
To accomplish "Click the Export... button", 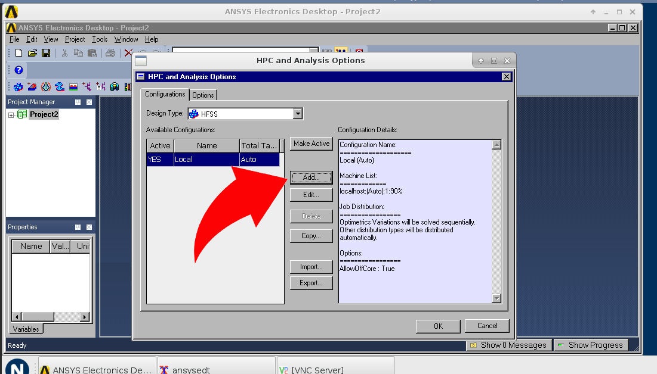I will pyautogui.click(x=311, y=283).
